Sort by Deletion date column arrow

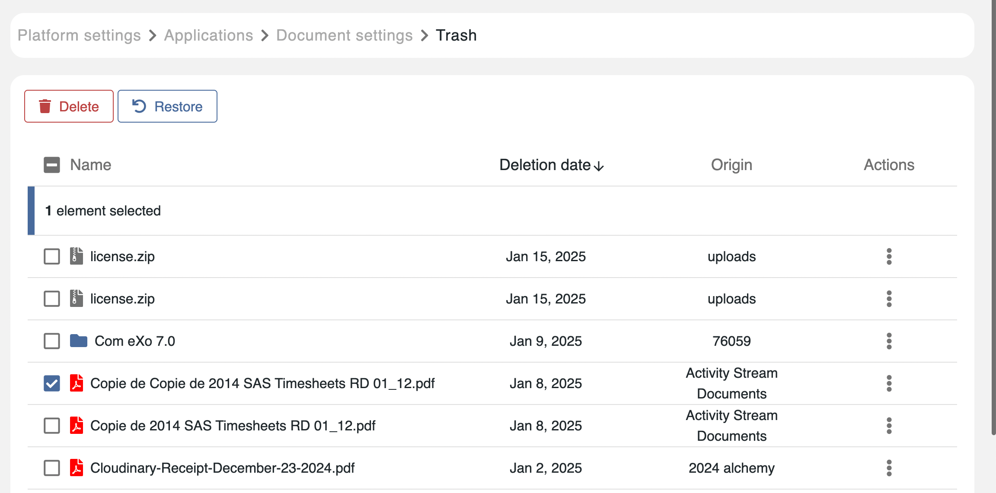(599, 166)
